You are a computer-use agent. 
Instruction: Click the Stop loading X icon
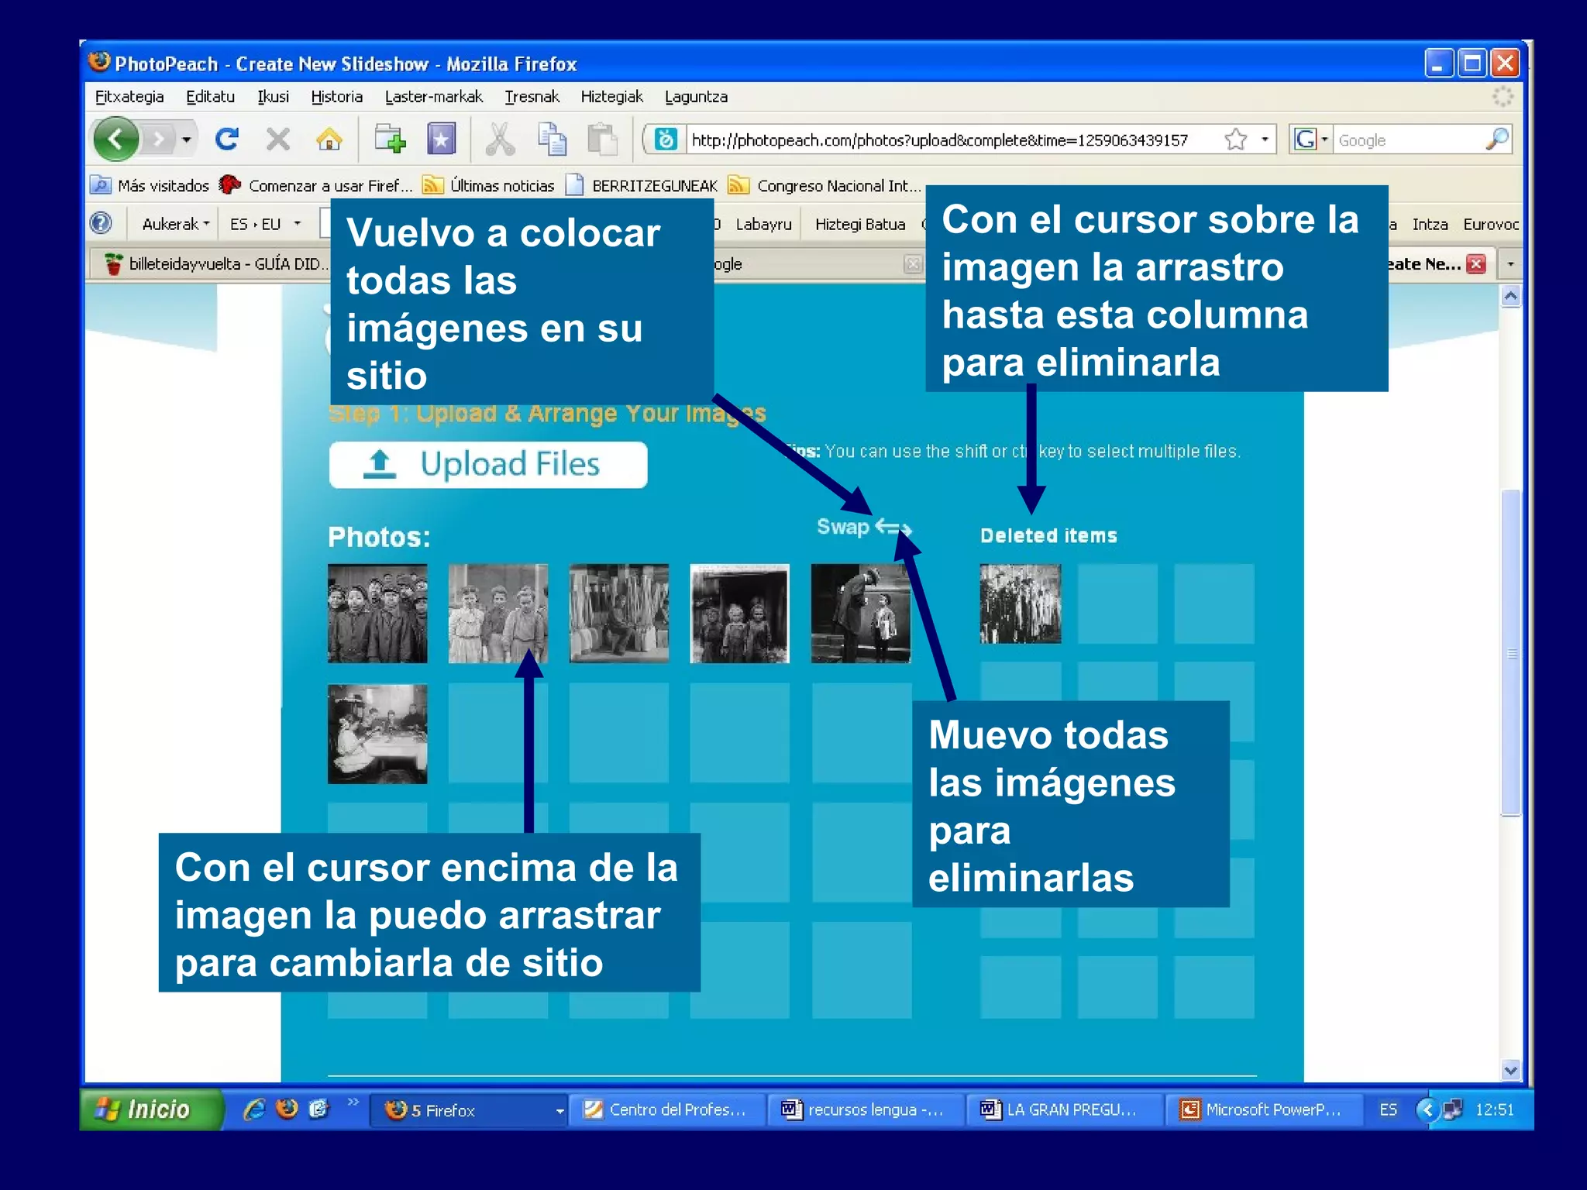click(x=277, y=139)
